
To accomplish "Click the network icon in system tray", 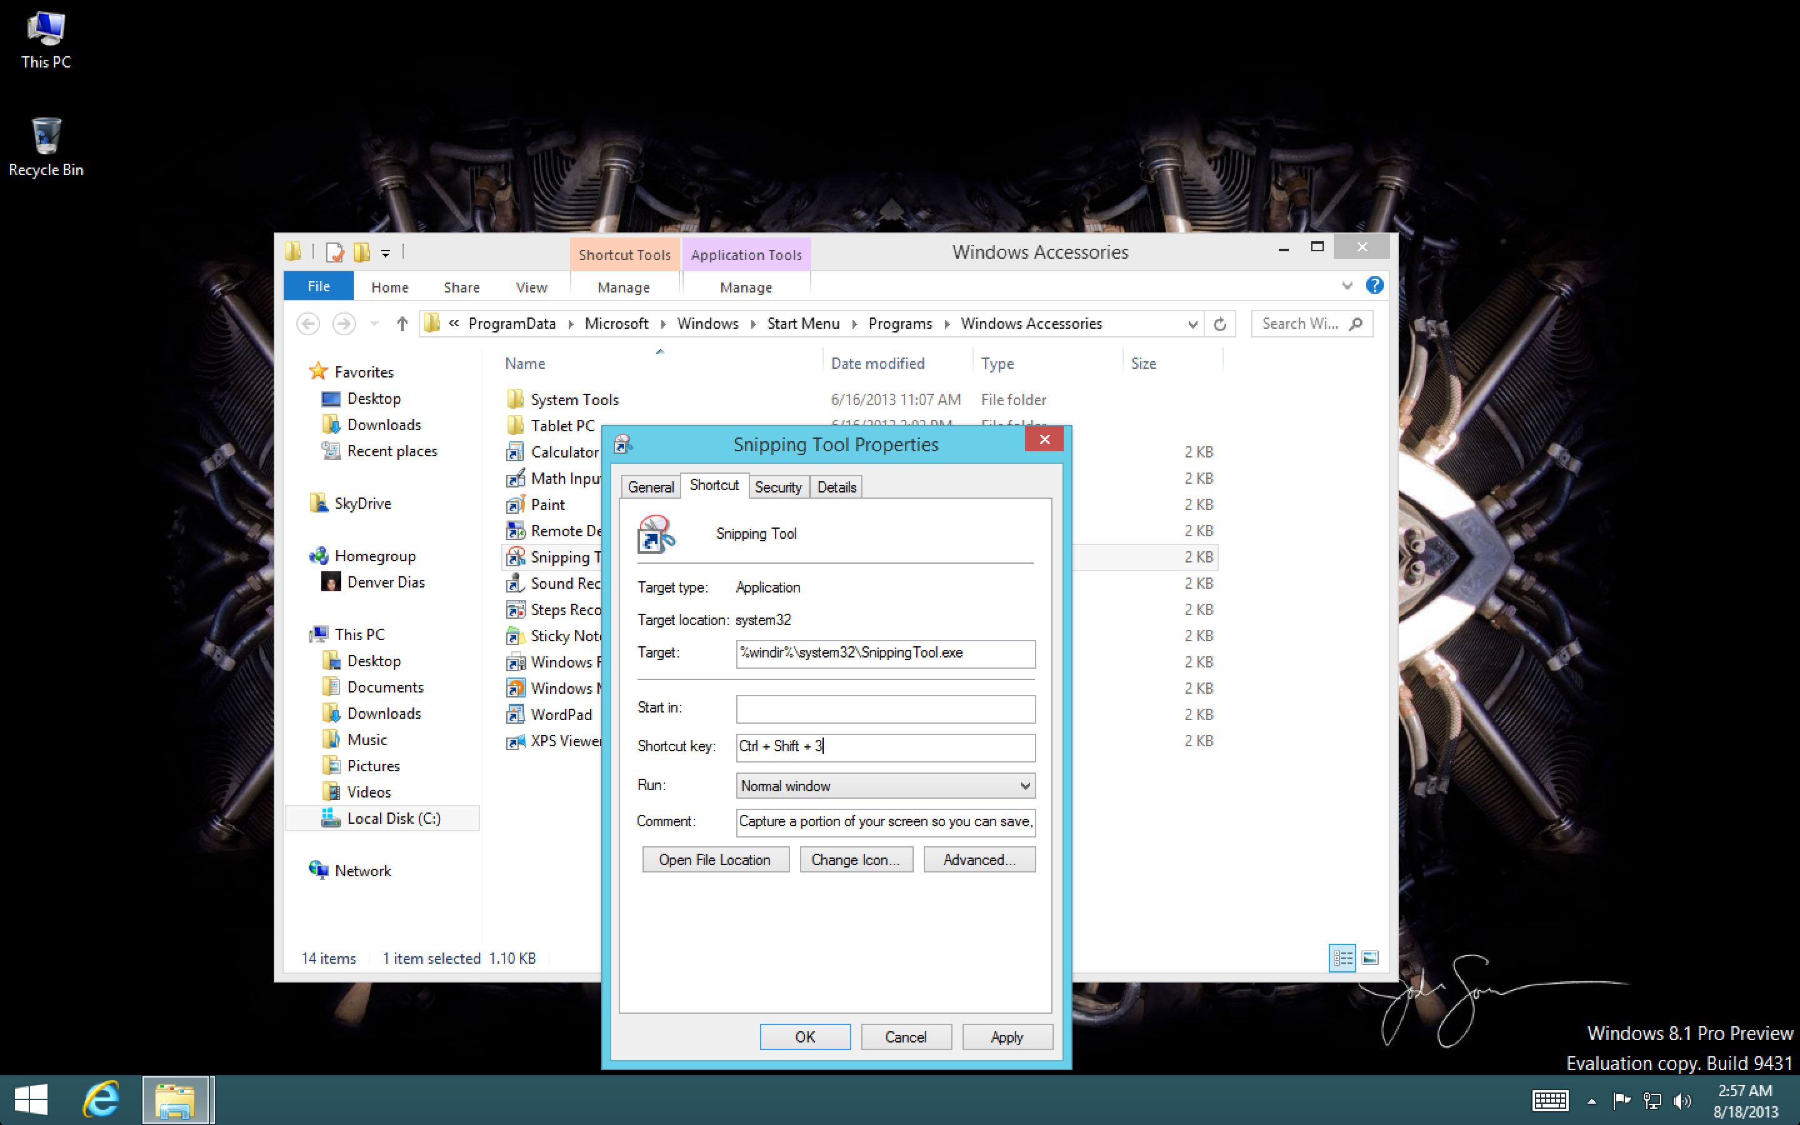I will click(1652, 1100).
